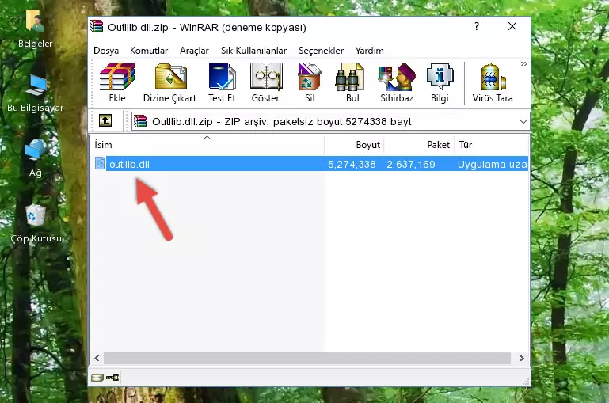609x403 pixels.
Task: Click the Uygulama uza type cell
Action: [492, 164]
